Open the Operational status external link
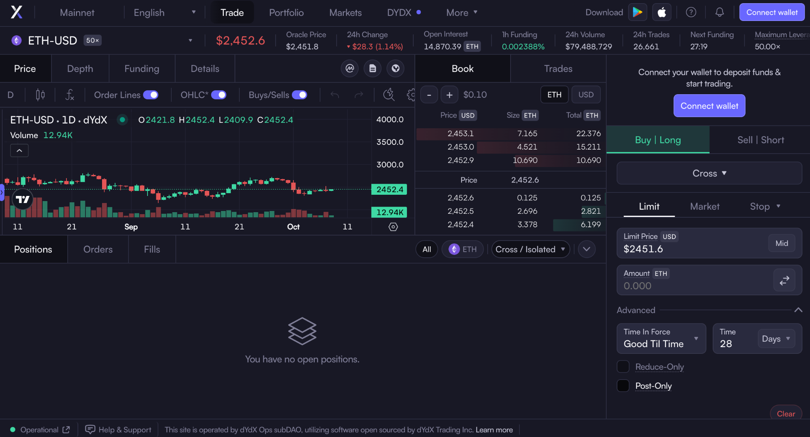Viewport: 810px width, 437px height. coord(66,429)
